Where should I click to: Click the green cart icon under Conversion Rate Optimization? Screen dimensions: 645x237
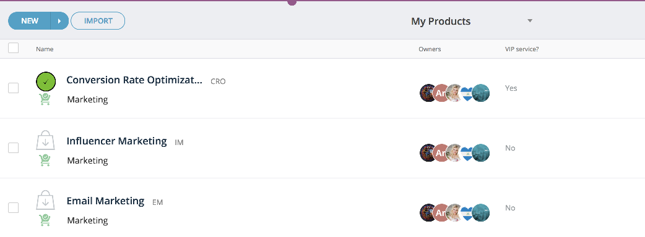(45, 99)
